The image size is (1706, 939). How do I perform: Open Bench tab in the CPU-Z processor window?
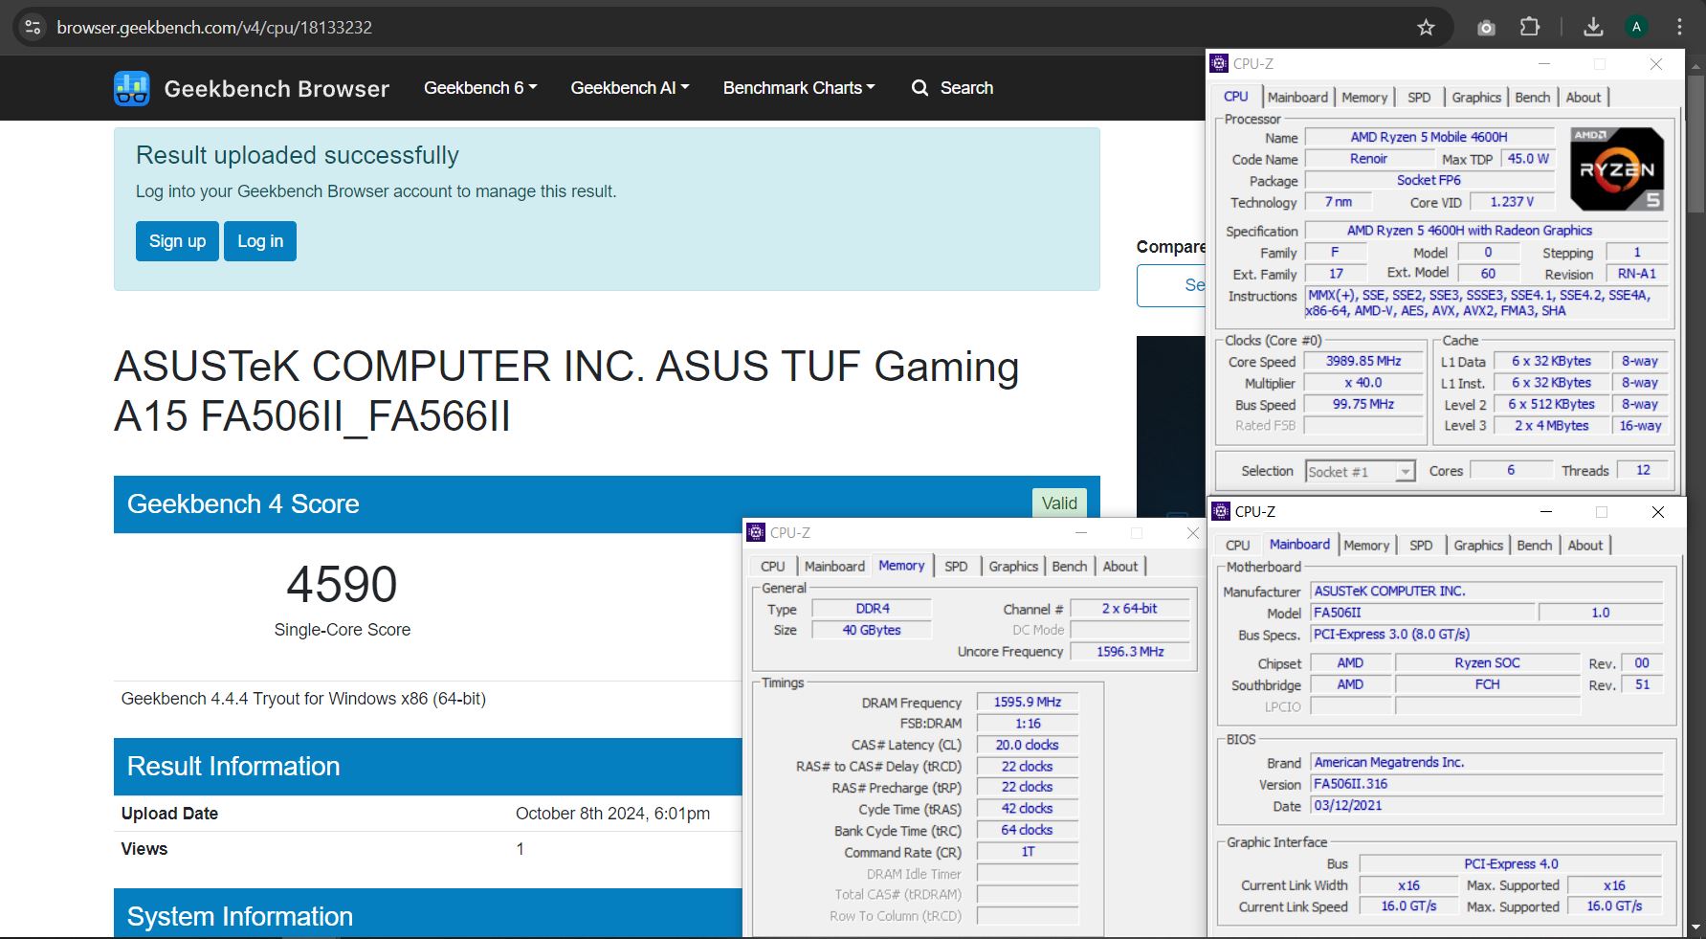pos(1533,98)
